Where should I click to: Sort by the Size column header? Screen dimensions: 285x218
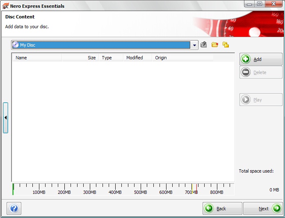coord(80,58)
